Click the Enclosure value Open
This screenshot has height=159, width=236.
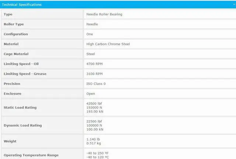[x=91, y=94]
